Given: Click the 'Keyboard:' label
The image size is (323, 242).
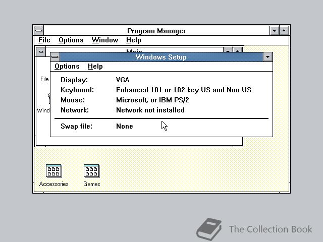Looking at the screenshot, I should click(77, 90).
